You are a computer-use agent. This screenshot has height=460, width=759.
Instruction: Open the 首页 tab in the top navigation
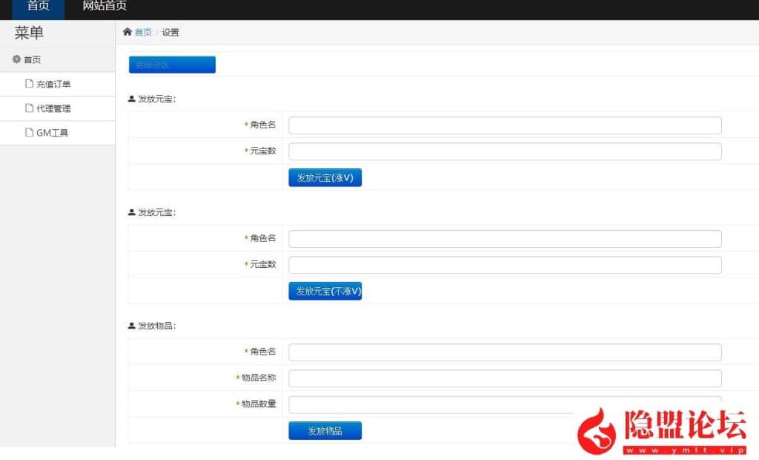coord(38,7)
